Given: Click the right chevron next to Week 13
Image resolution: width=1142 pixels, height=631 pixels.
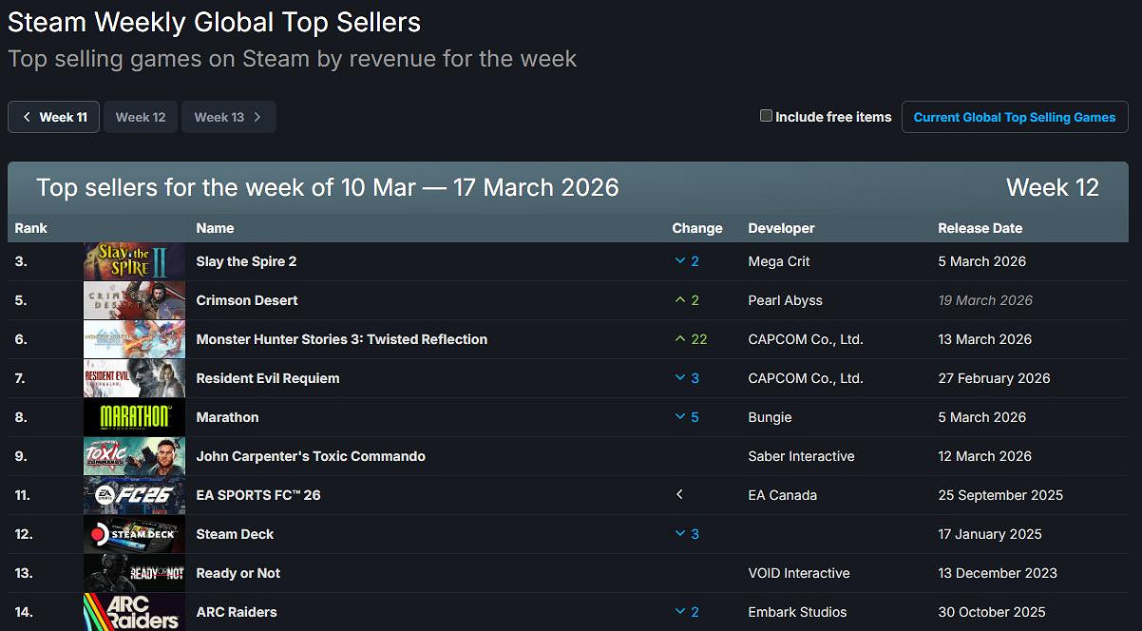Looking at the screenshot, I should tap(257, 117).
